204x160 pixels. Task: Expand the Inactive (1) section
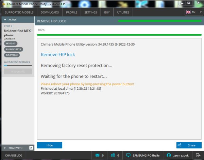(15, 148)
